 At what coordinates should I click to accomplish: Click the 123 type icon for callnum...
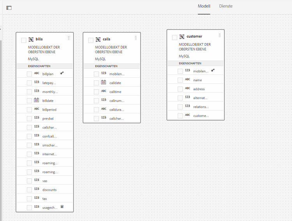(104, 100)
